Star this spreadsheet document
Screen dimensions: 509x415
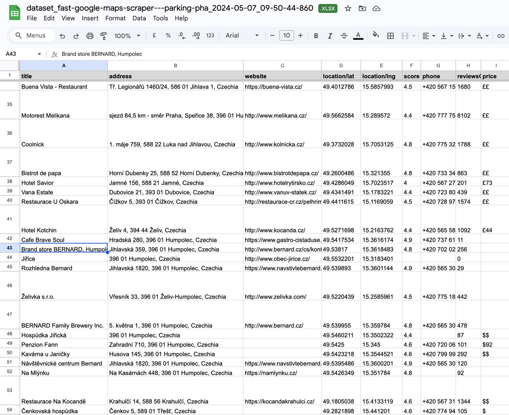348,8
